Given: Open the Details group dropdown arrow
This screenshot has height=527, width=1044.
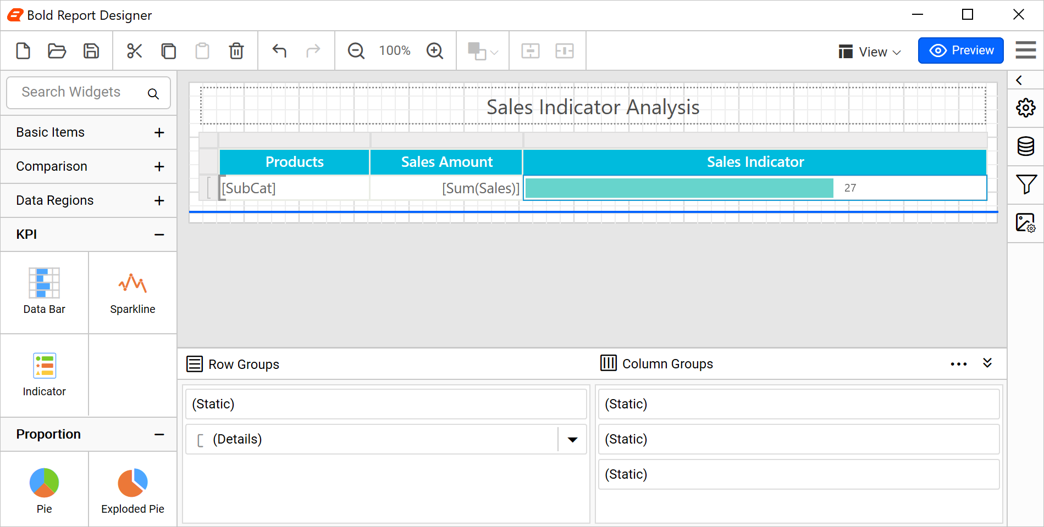Looking at the screenshot, I should [573, 439].
